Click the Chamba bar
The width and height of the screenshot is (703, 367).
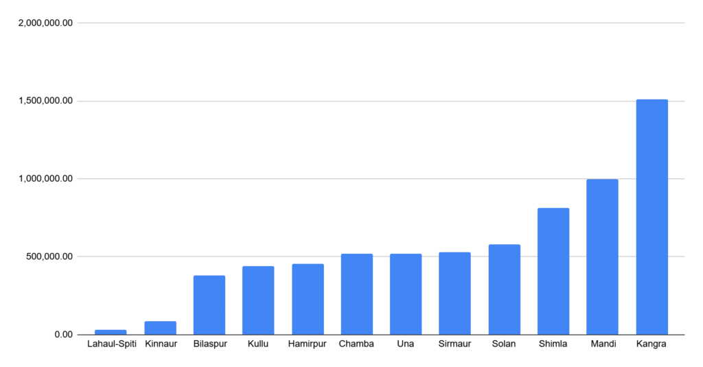pyautogui.click(x=357, y=294)
